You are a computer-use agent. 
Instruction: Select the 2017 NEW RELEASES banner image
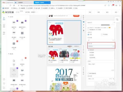64,78
